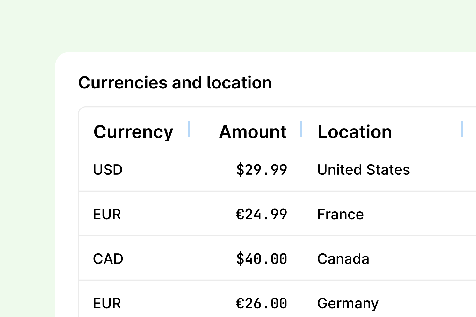This screenshot has height=317, width=476.
Task: Select the EUR cell in the Germany row
Action: tap(107, 303)
